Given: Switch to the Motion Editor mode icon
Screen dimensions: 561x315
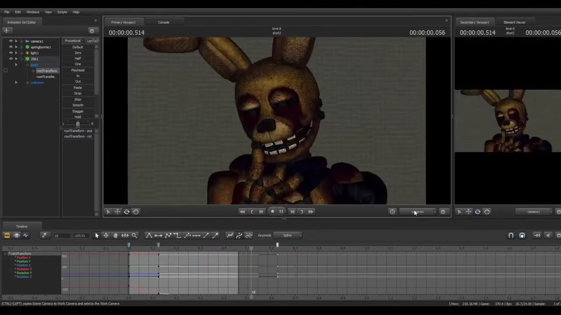Looking at the screenshot, I should [16, 235].
